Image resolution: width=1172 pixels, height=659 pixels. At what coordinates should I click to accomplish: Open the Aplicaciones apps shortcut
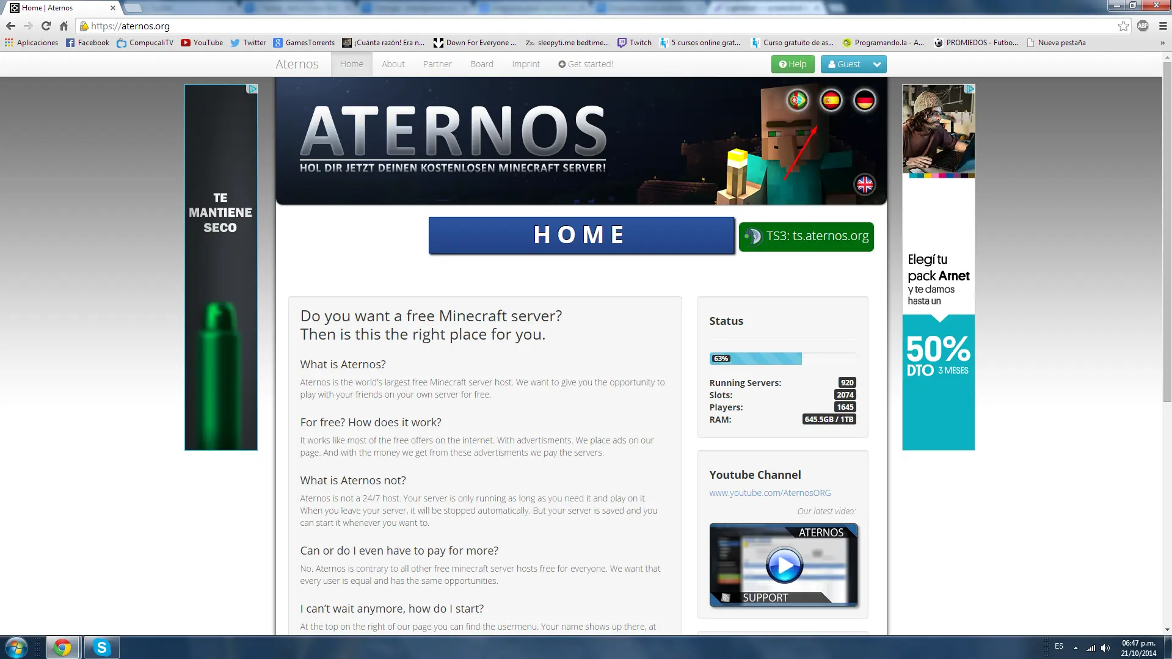coord(31,43)
